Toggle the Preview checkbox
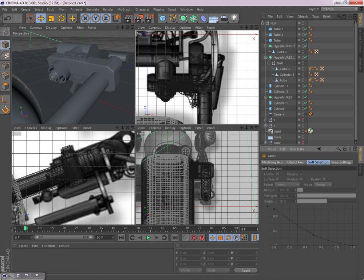 pyautogui.click(x=301, y=174)
